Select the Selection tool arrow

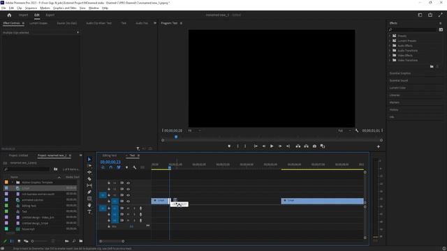coord(89,159)
